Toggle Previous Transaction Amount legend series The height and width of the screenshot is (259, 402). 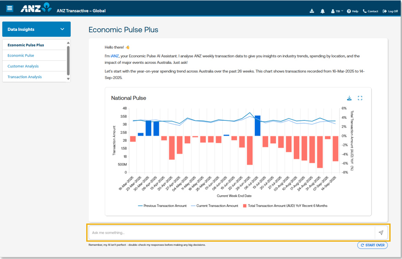(162, 206)
